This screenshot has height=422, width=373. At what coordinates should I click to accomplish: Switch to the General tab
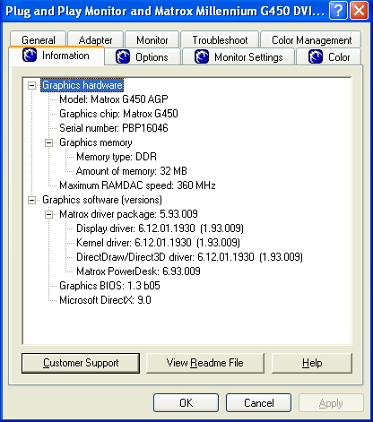pos(38,39)
